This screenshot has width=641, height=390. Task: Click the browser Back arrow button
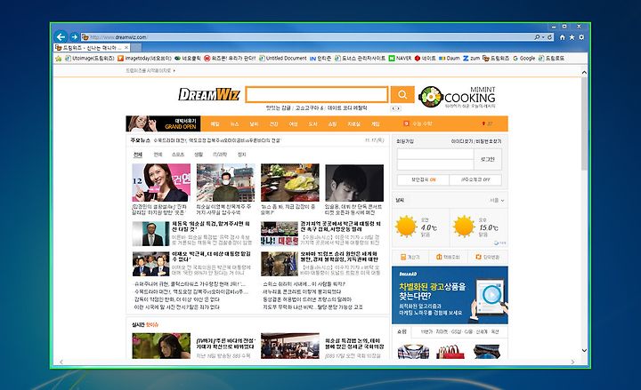click(x=61, y=36)
